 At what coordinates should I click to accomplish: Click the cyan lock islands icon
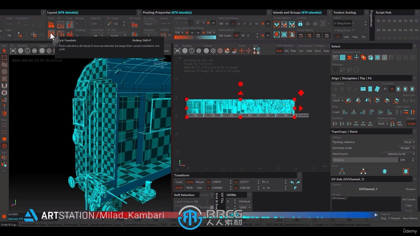click(300, 24)
